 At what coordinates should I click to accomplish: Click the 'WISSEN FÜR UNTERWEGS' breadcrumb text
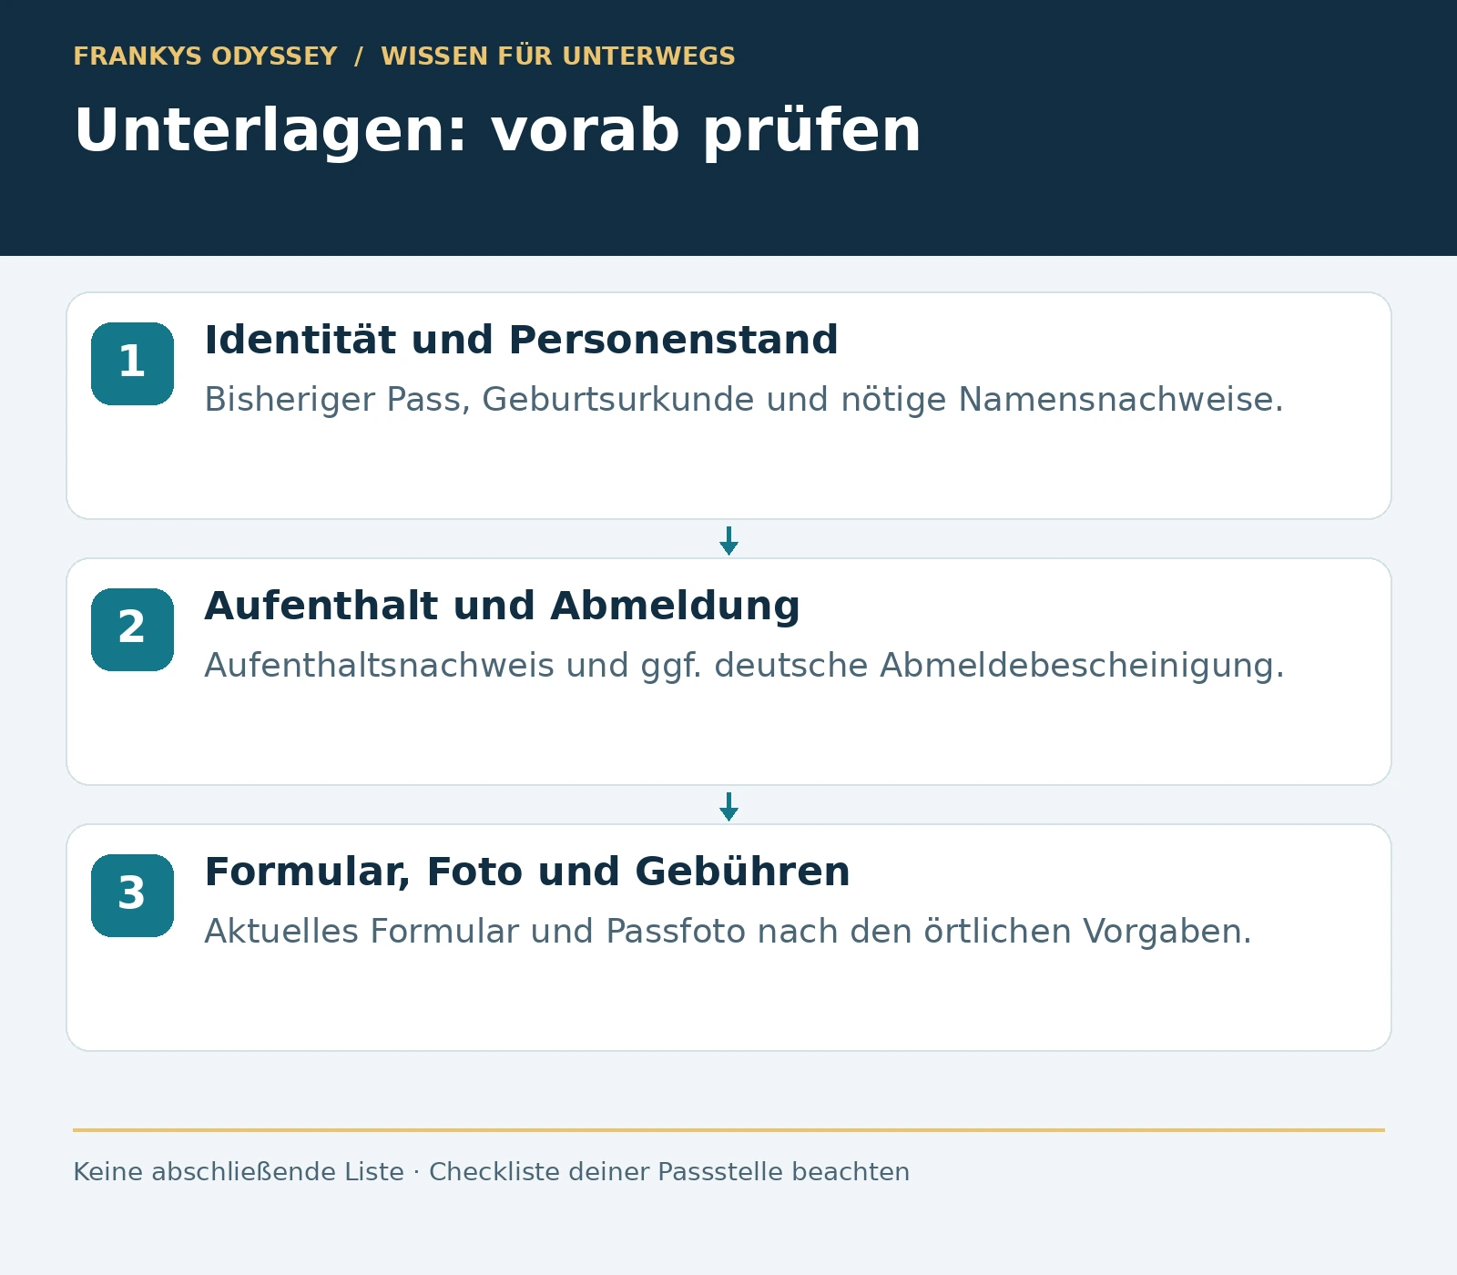pos(557,56)
